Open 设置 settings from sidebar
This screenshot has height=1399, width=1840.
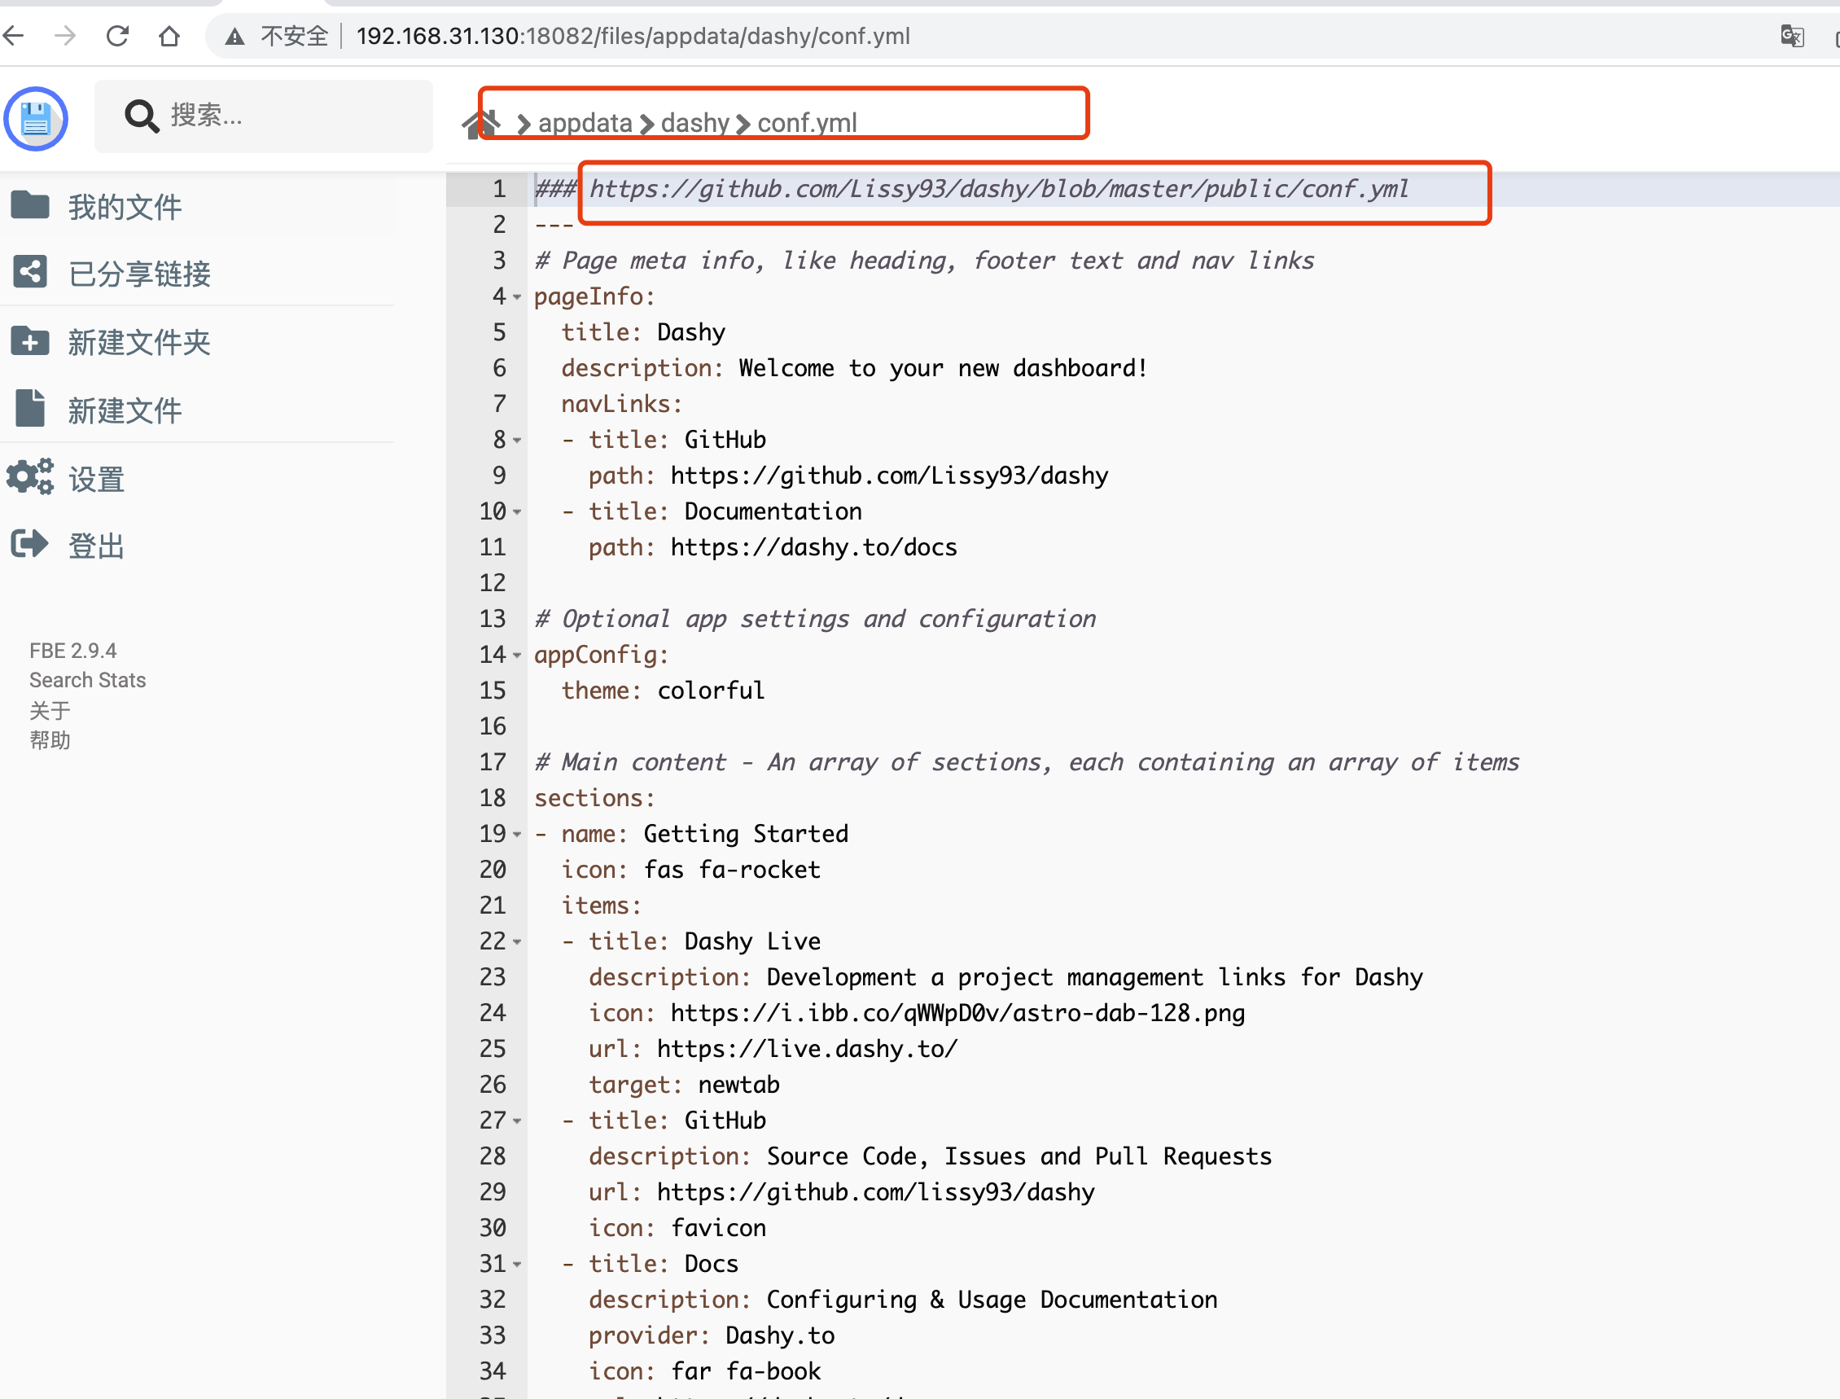click(x=96, y=479)
